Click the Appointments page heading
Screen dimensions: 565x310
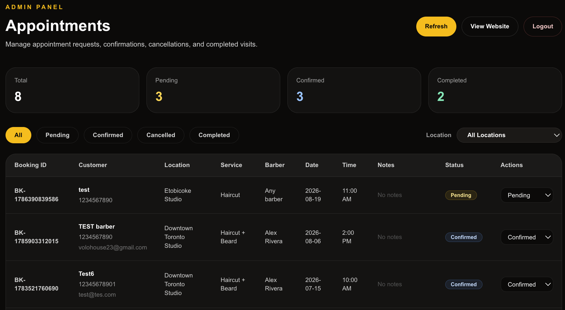click(58, 26)
